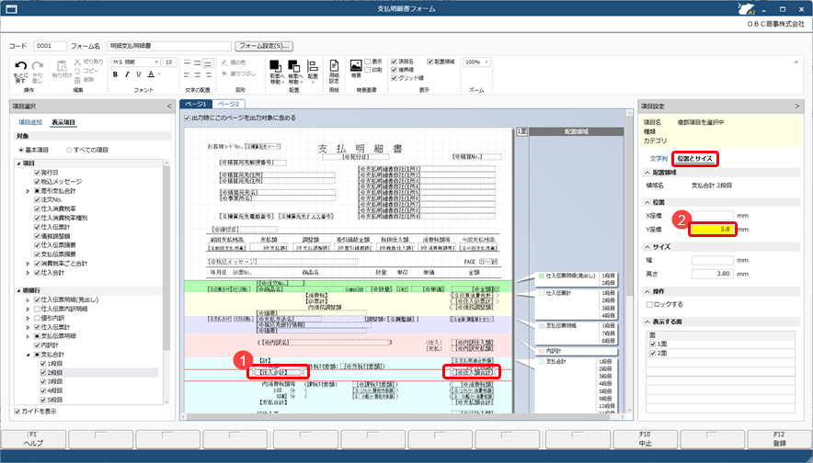The width and height of the screenshot is (813, 463).
Task: Open the 100% zoom dropdown
Action: point(477,62)
